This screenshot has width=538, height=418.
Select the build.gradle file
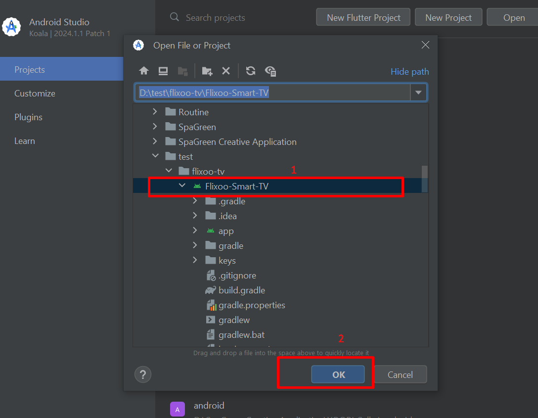tap(242, 290)
